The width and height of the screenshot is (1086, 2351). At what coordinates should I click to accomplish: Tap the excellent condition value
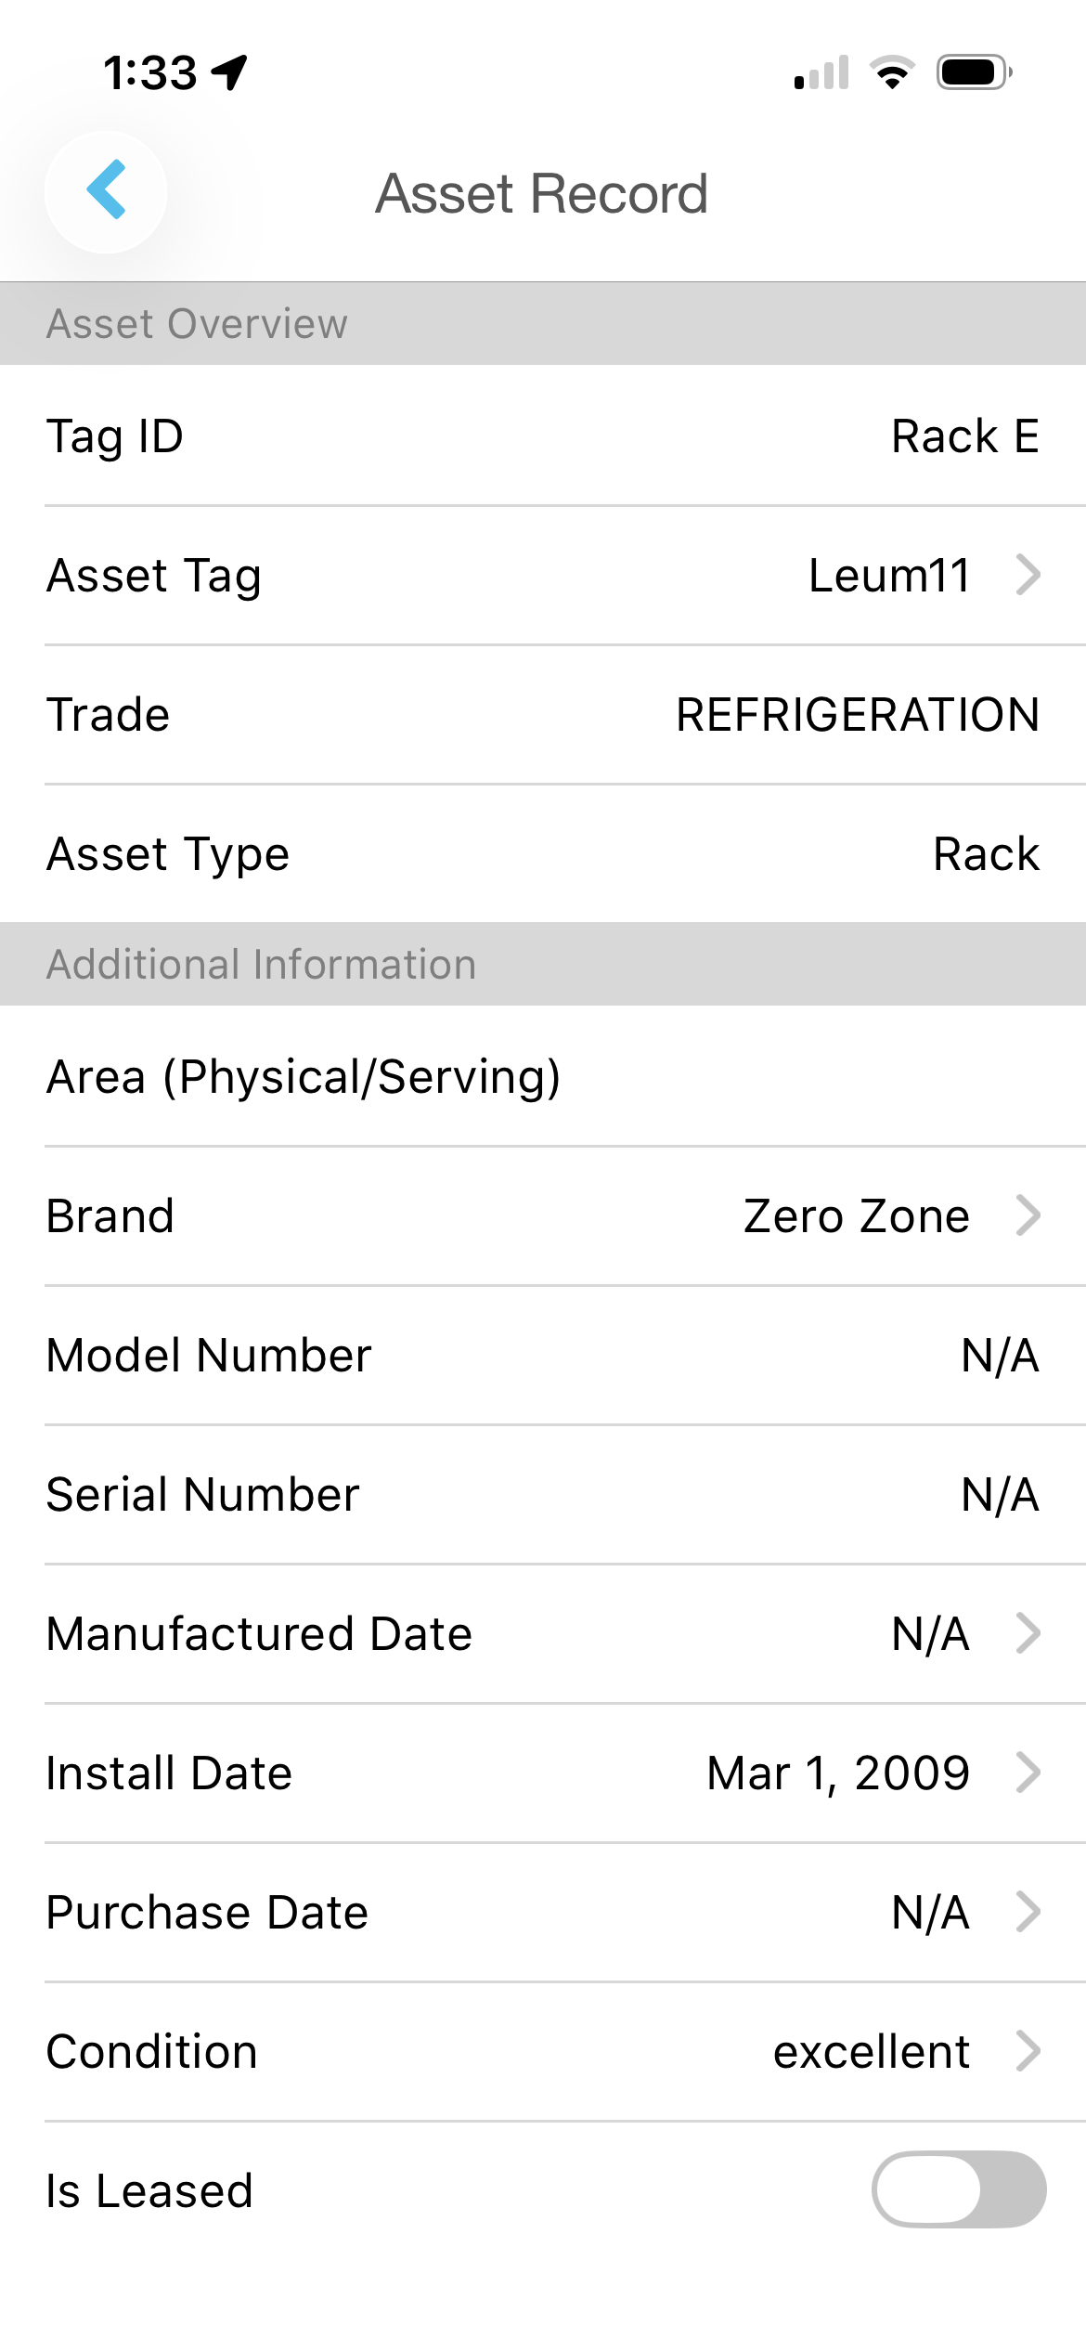coord(871,2051)
